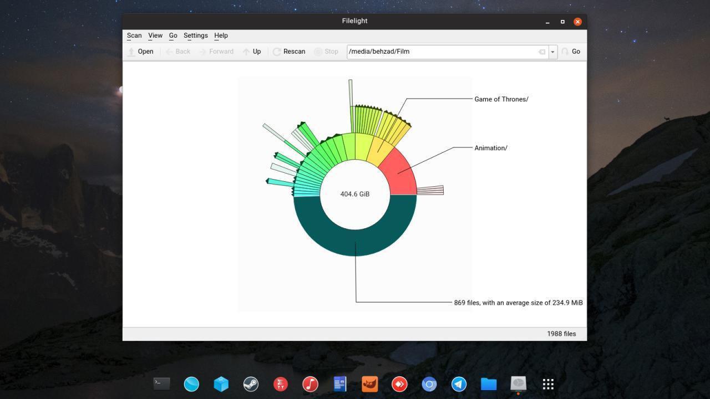Expand the location history dropdown arrow

(x=552, y=52)
